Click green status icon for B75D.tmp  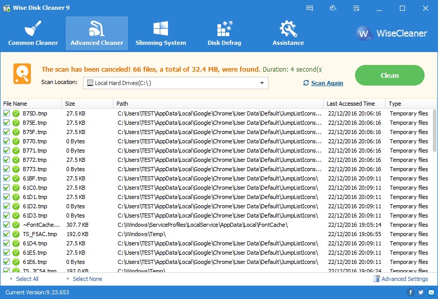pyautogui.click(x=16, y=113)
